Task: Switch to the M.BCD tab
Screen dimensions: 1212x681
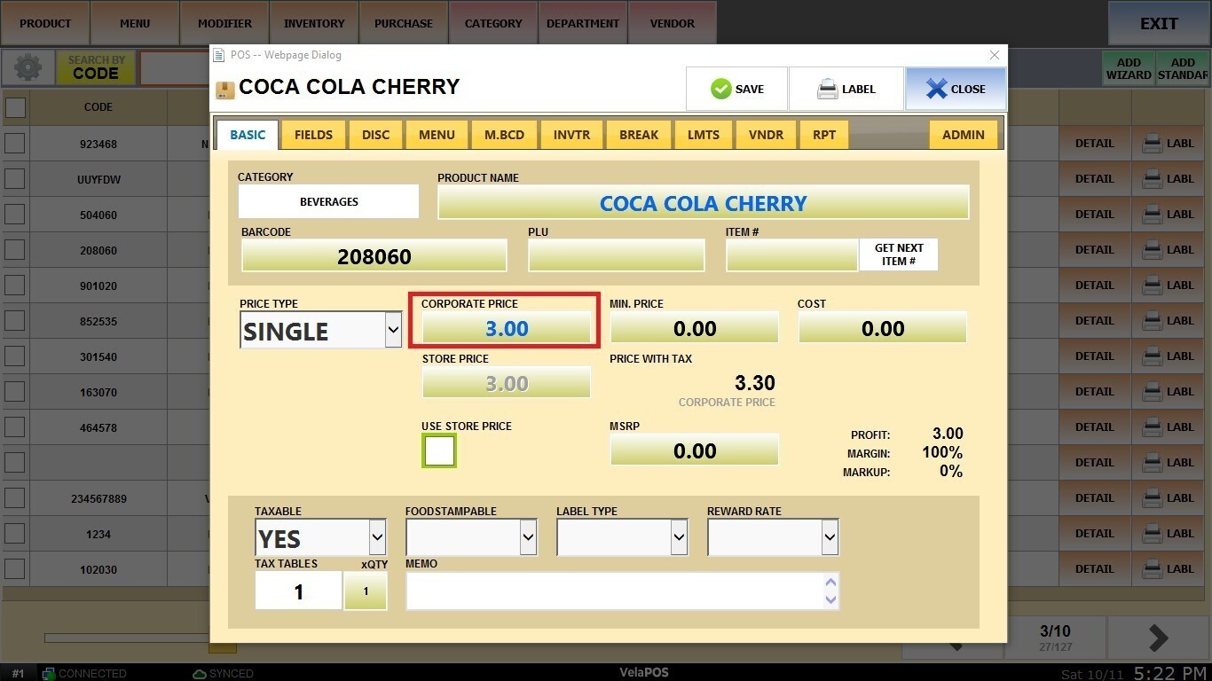Action: [504, 135]
